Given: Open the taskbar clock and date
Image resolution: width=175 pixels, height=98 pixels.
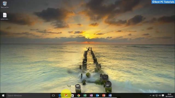Looking at the screenshot, I should [169, 96].
